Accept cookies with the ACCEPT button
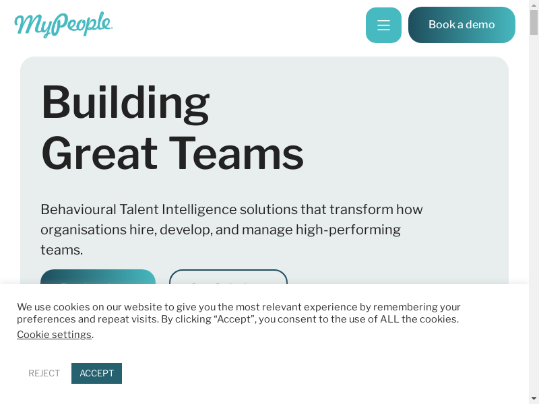 coord(96,373)
